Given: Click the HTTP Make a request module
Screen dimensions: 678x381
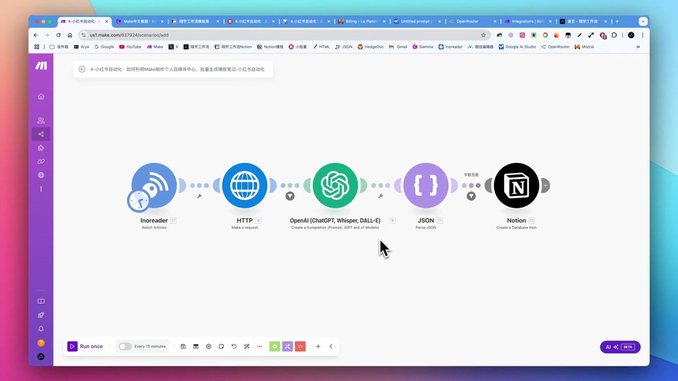Looking at the screenshot, I should (244, 185).
